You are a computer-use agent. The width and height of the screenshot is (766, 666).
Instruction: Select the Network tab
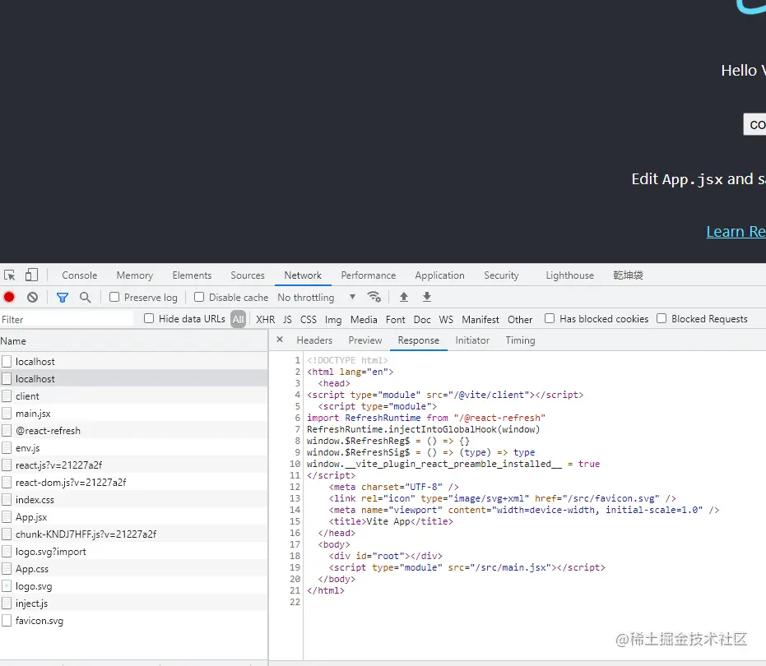point(303,275)
